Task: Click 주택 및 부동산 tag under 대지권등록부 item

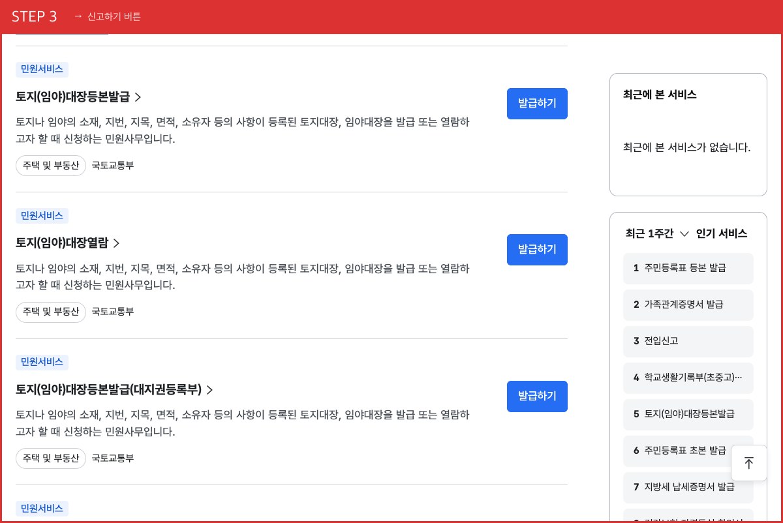Action: point(51,458)
